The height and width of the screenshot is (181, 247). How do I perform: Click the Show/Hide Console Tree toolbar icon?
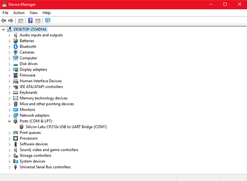point(20,21)
